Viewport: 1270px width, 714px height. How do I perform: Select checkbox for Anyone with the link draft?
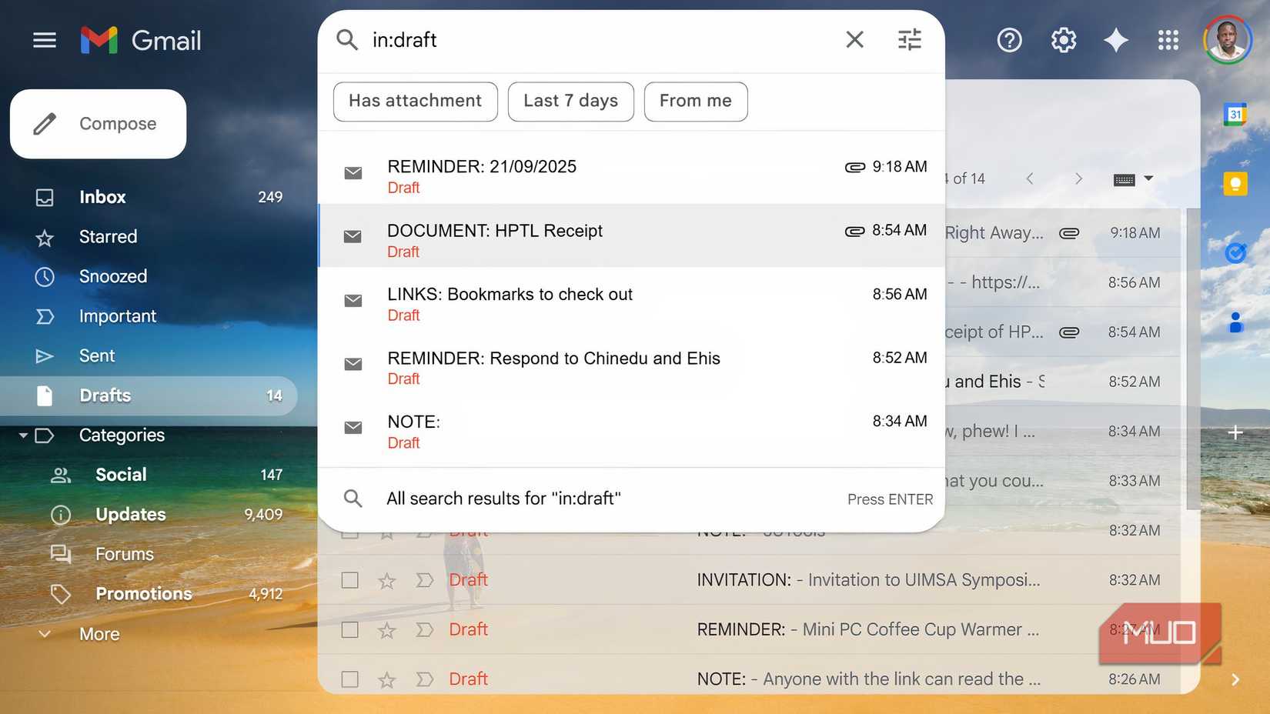pos(349,679)
